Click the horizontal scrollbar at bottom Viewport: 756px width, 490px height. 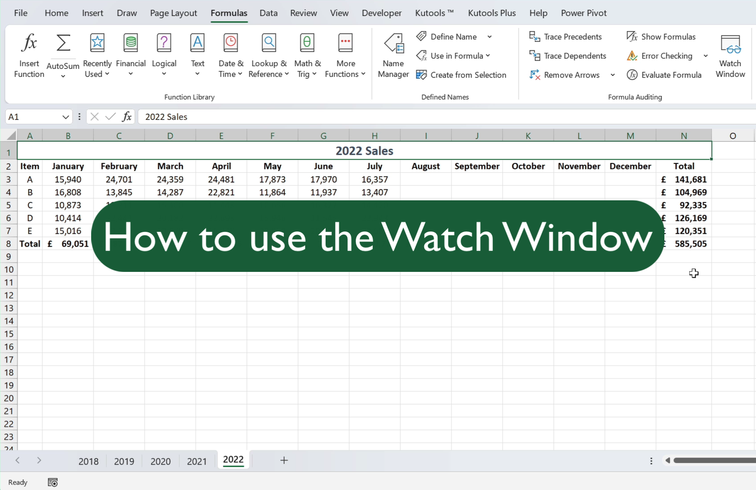[x=713, y=461]
